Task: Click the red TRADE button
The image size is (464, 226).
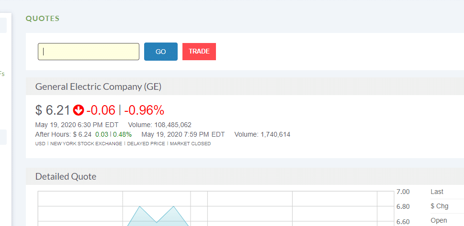Action: point(199,52)
